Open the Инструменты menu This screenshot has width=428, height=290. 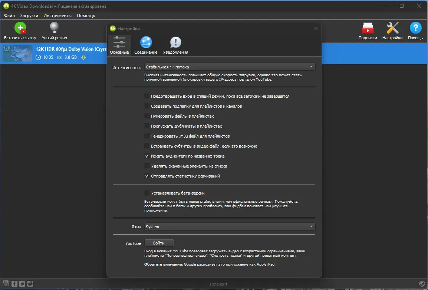point(57,16)
